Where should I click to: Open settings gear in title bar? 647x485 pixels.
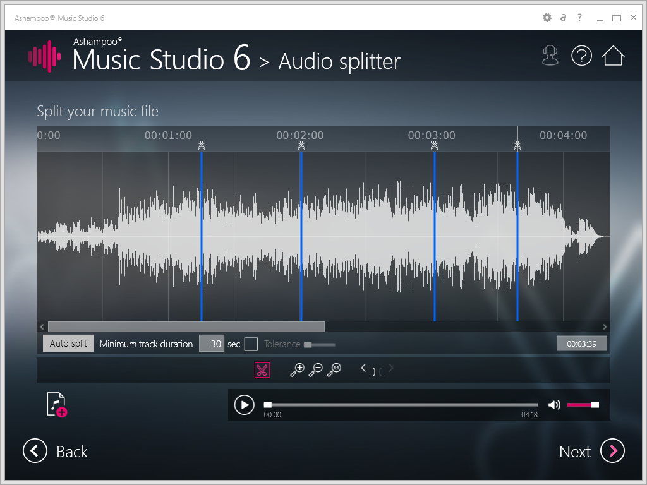547,18
